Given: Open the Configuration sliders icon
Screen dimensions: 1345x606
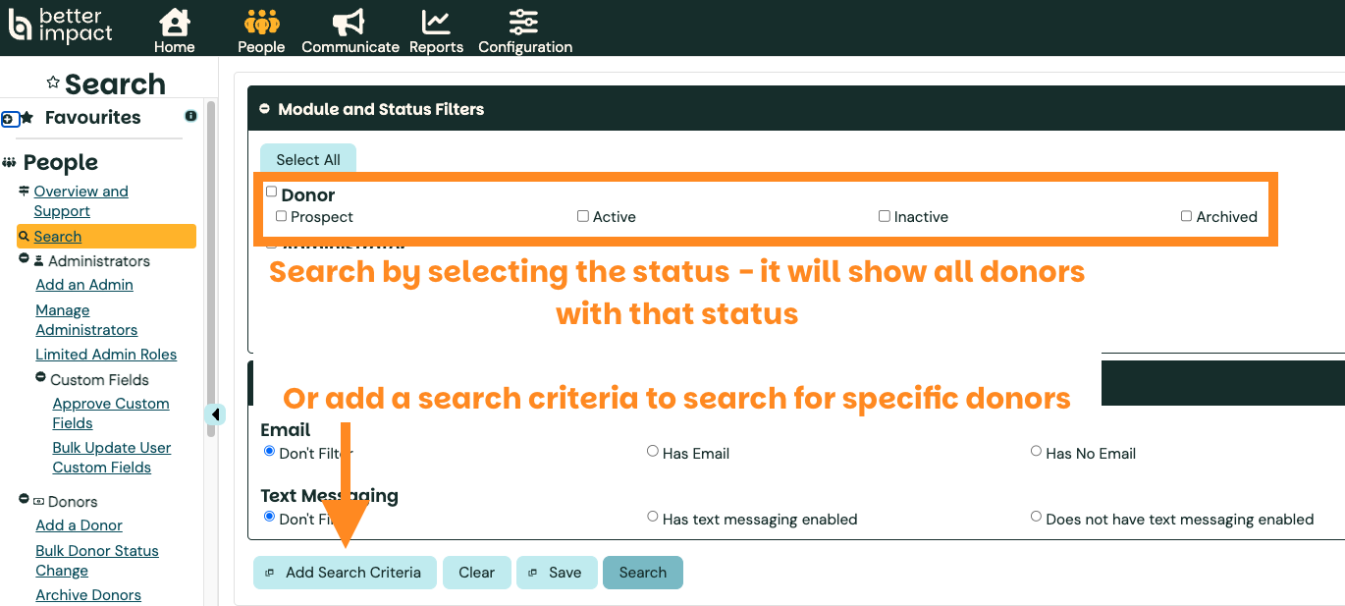Looking at the screenshot, I should coord(524,22).
